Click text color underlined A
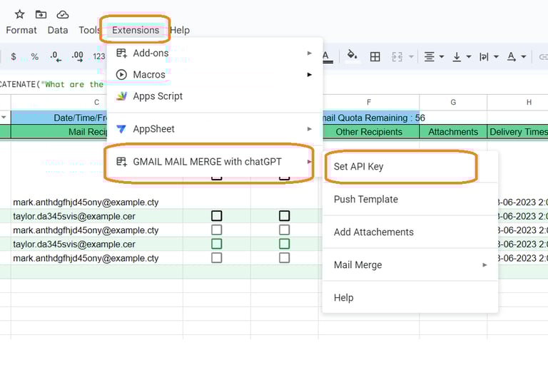Image resolution: width=548 pixels, height=365 pixels. click(326, 57)
